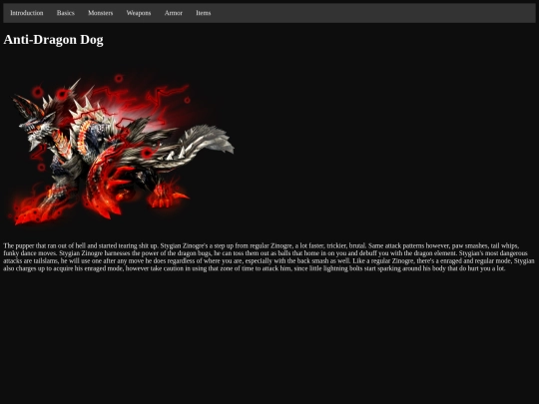Click the Items navigation link

click(204, 13)
